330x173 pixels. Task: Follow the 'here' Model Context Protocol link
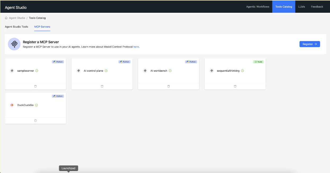(136, 47)
